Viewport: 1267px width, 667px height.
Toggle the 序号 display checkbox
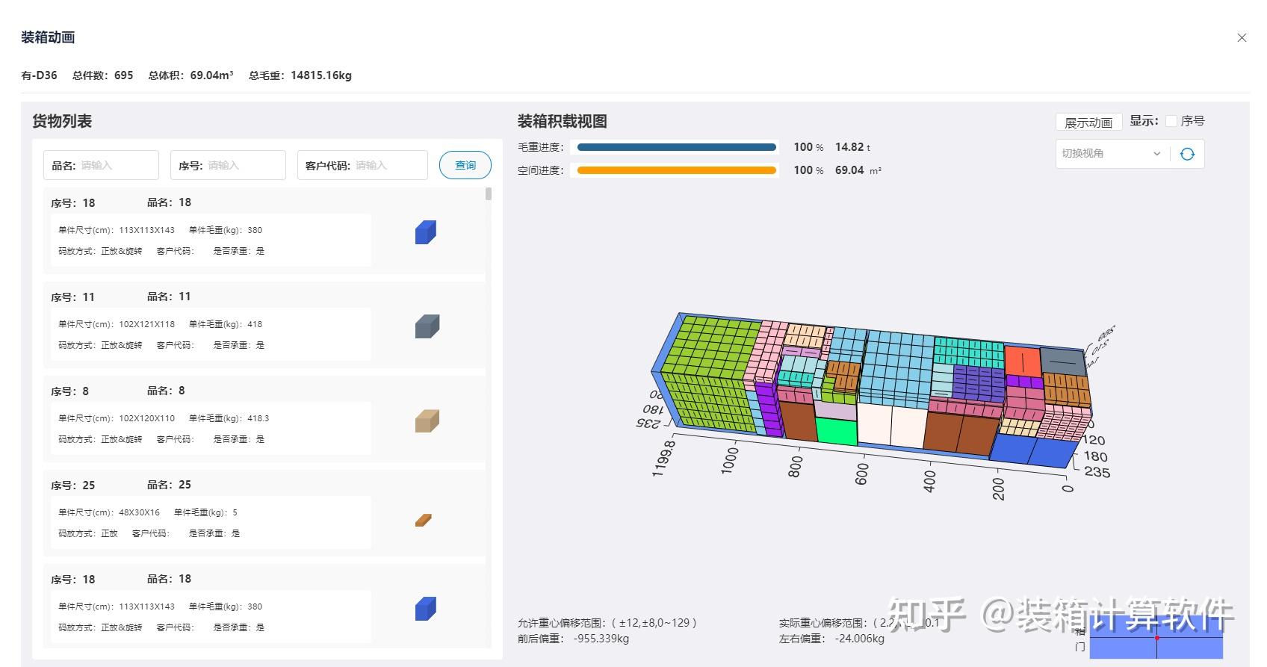1171,121
